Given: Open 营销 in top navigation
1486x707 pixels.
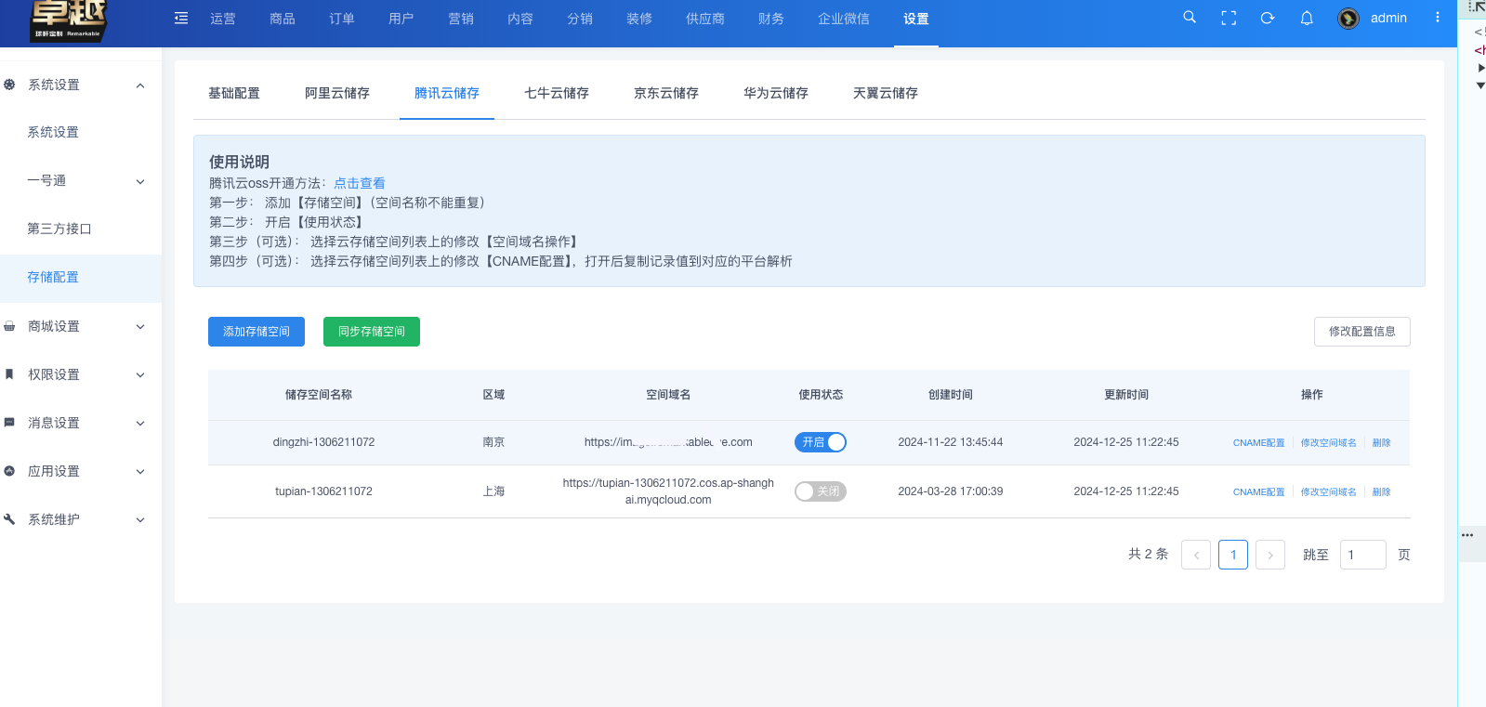Looking at the screenshot, I should tap(461, 19).
